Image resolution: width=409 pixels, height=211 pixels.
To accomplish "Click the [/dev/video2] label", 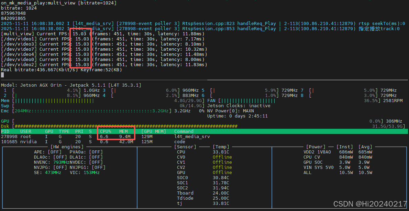I will [19, 65].
